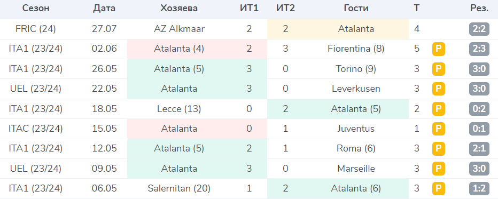The height and width of the screenshot is (199, 498).
Task: Click the P icon in Salernitan row
Action: 438,188
